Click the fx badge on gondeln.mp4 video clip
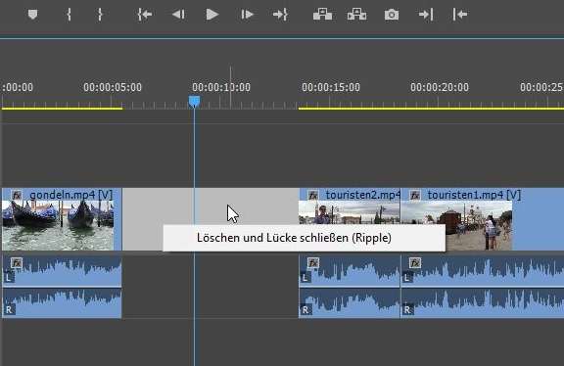This screenshot has width=564, height=366. [17, 195]
